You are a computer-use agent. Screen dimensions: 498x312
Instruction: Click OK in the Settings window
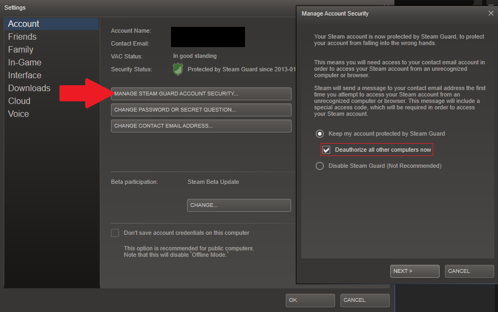coord(310,300)
